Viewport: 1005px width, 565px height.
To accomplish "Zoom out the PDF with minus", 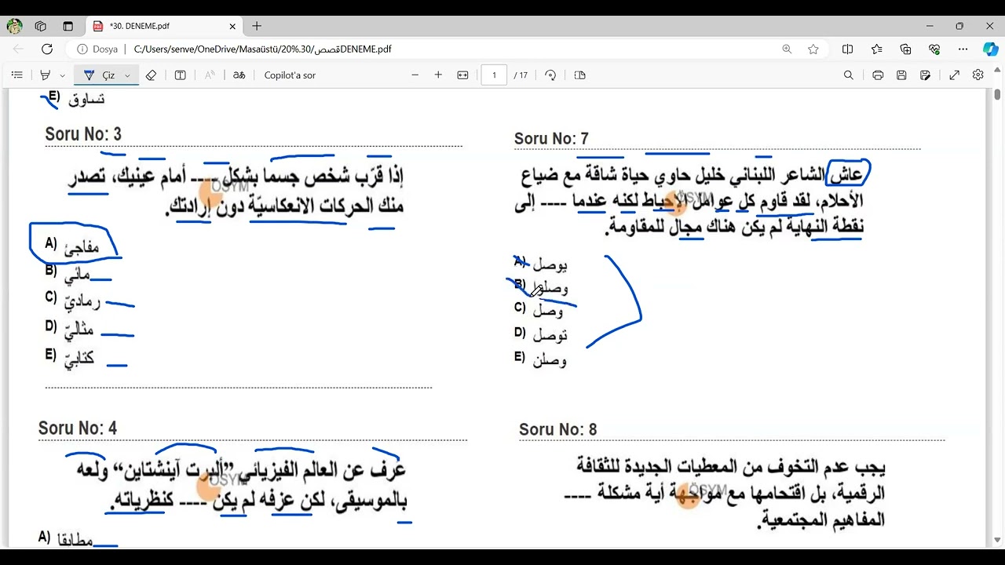I will coord(415,75).
